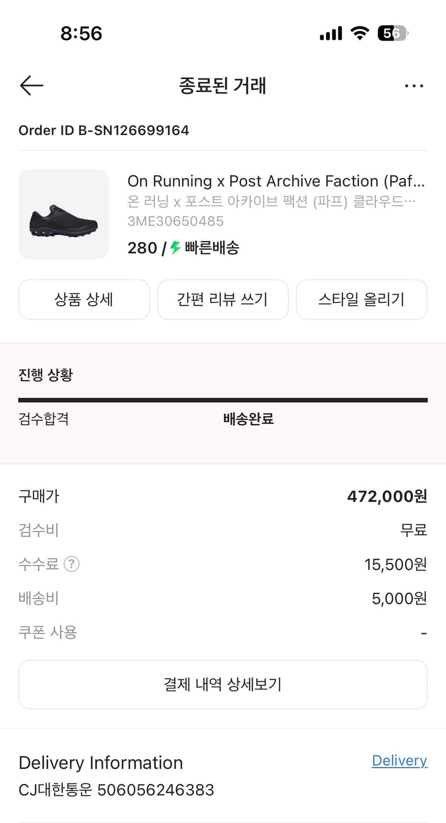The width and height of the screenshot is (446, 823).
Task: Tap the Order ID B-SN126699164 text
Action: pyautogui.click(x=104, y=131)
